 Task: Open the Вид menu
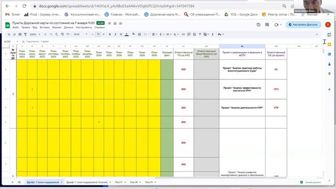tap(35, 27)
